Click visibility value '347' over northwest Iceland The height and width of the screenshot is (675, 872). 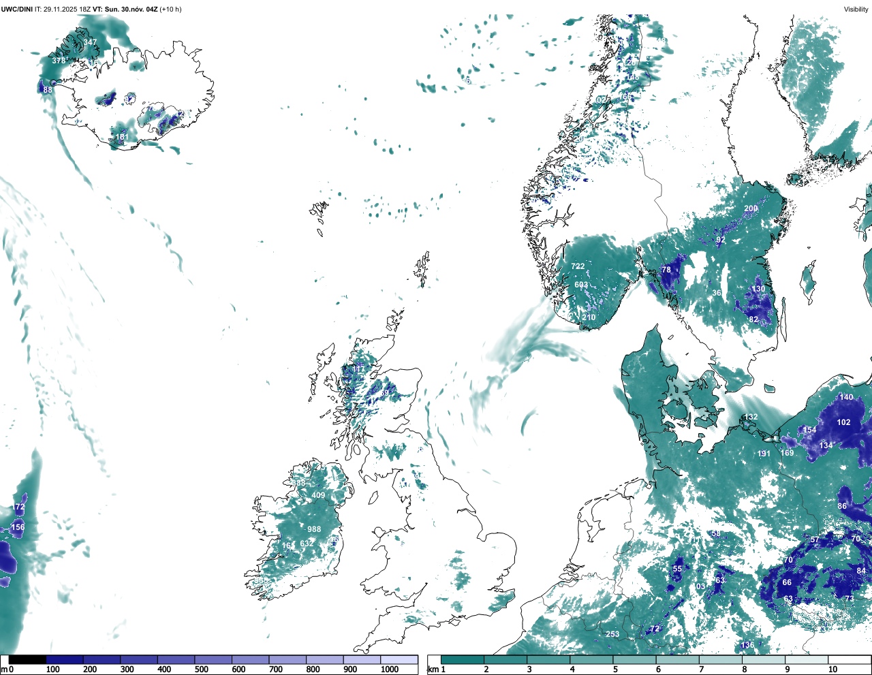(x=90, y=42)
